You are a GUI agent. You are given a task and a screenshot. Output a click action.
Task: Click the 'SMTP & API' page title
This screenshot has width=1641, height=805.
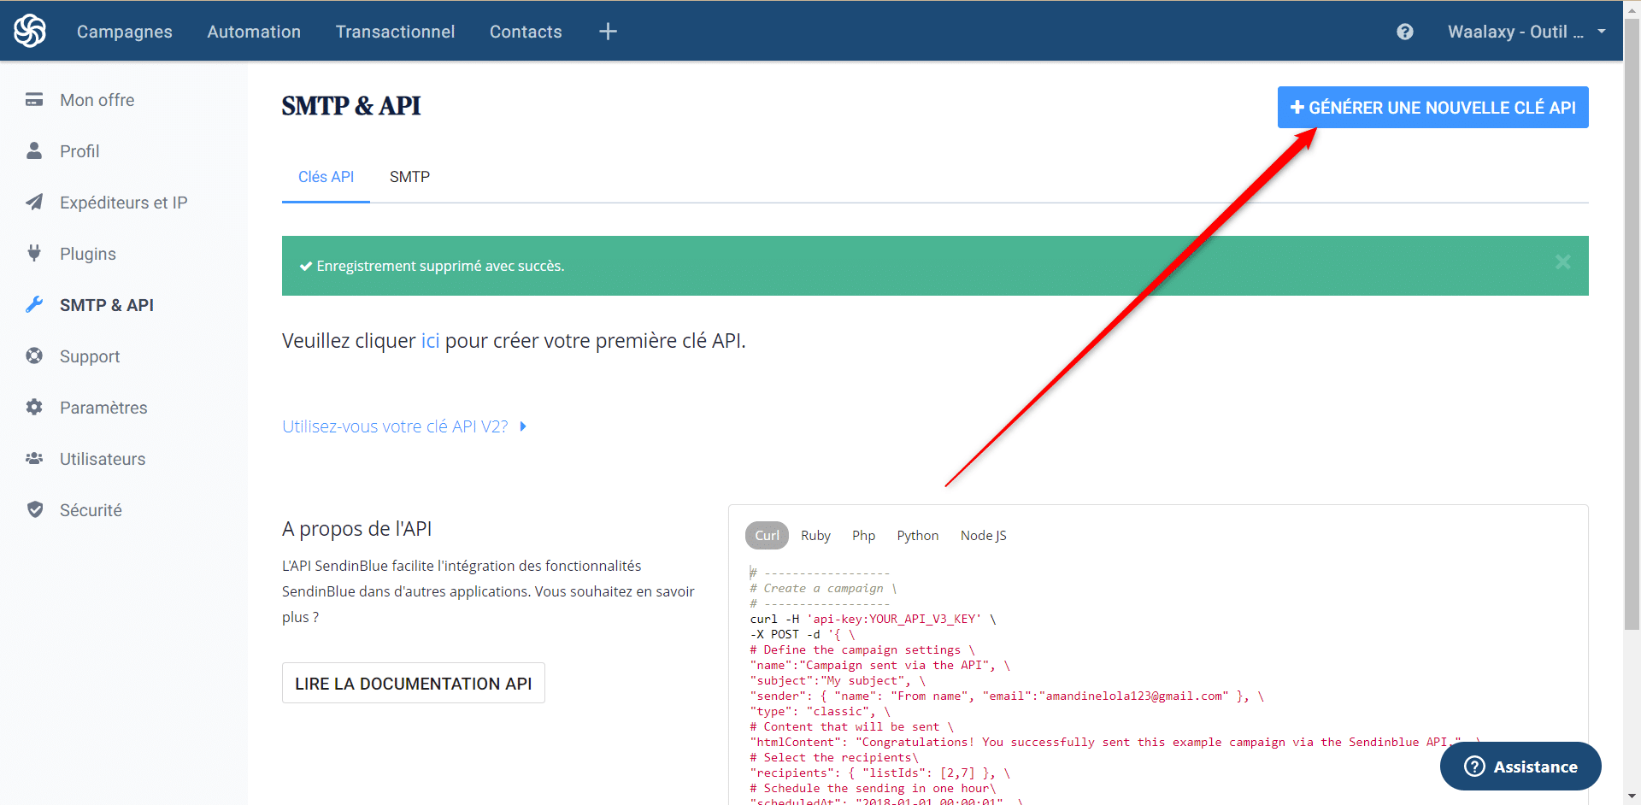pos(351,106)
